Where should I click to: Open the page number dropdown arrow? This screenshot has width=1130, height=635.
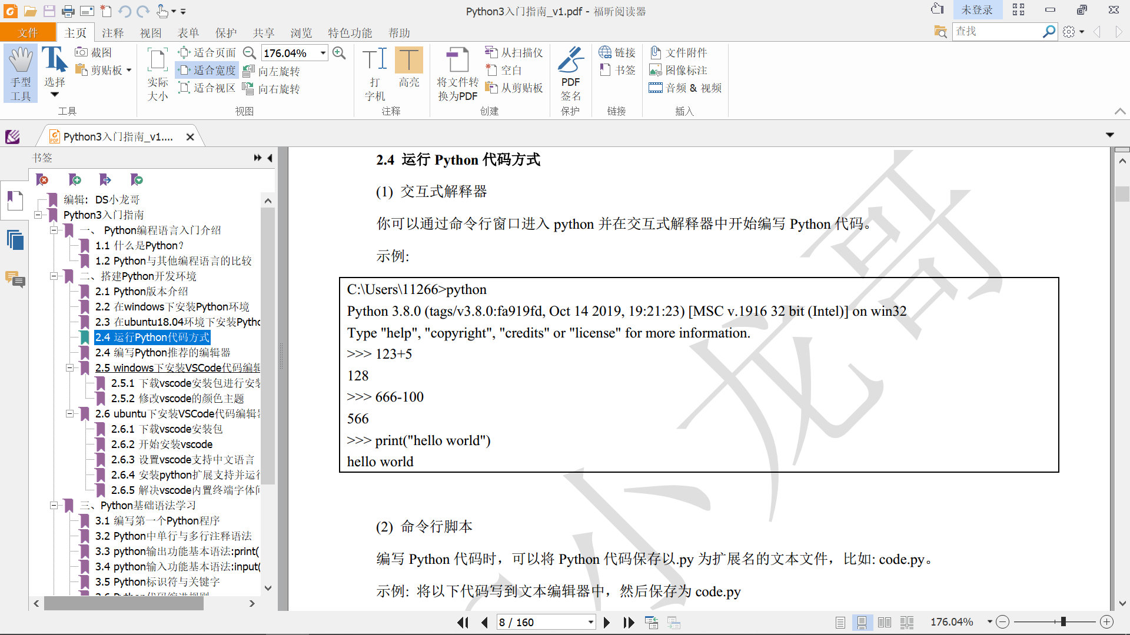[590, 622]
